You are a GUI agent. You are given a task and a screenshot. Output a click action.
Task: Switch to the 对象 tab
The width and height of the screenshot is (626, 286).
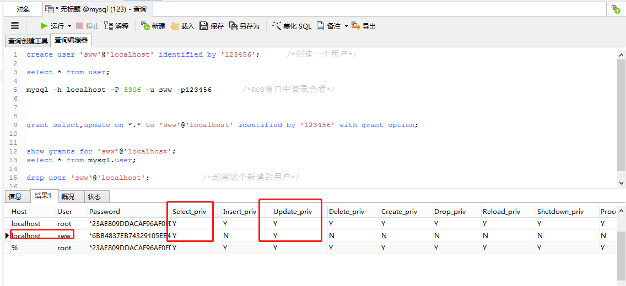23,9
